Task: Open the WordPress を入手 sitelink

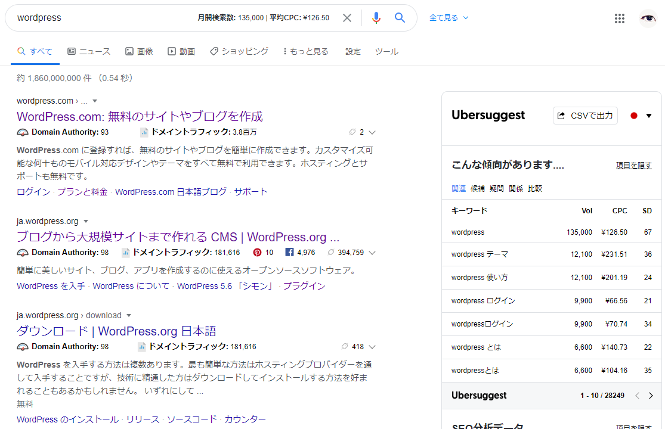Action: click(51, 286)
